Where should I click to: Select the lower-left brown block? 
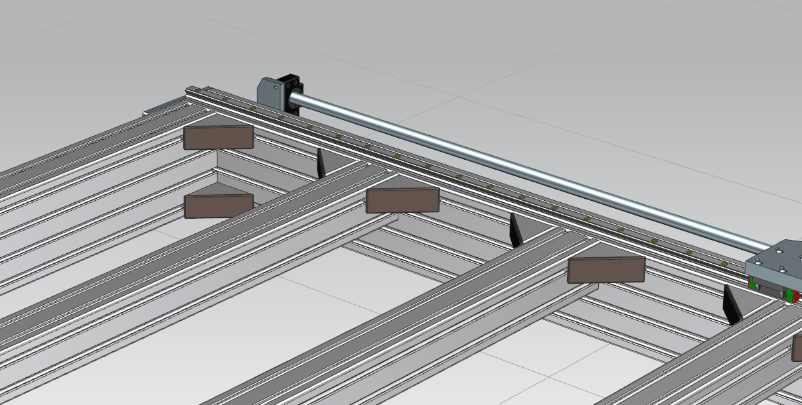(x=218, y=206)
